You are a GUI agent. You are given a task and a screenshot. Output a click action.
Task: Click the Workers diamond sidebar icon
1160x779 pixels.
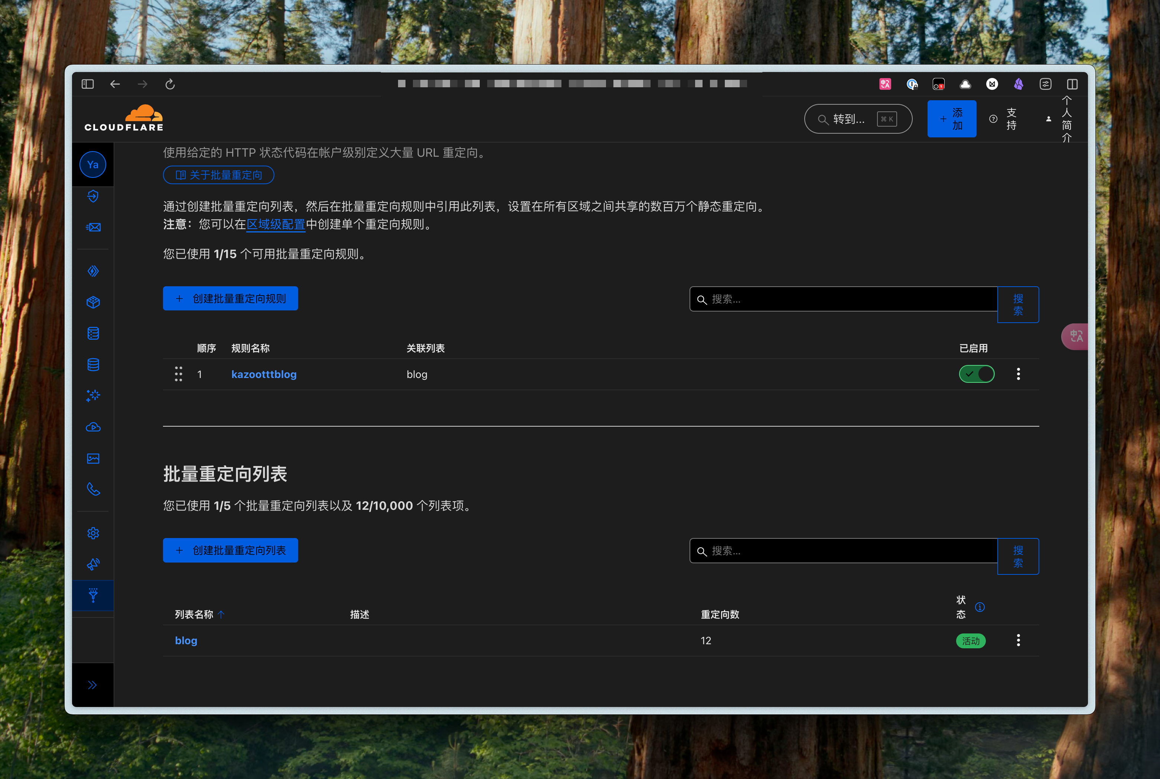click(x=93, y=271)
